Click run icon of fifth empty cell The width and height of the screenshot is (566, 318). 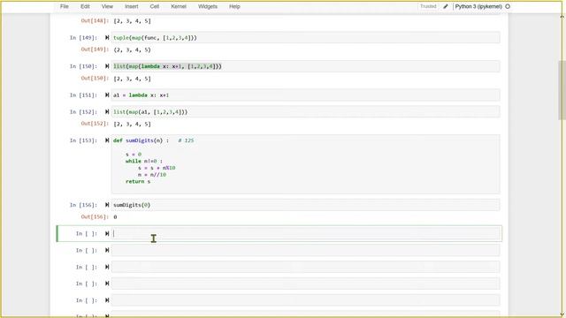click(x=107, y=300)
